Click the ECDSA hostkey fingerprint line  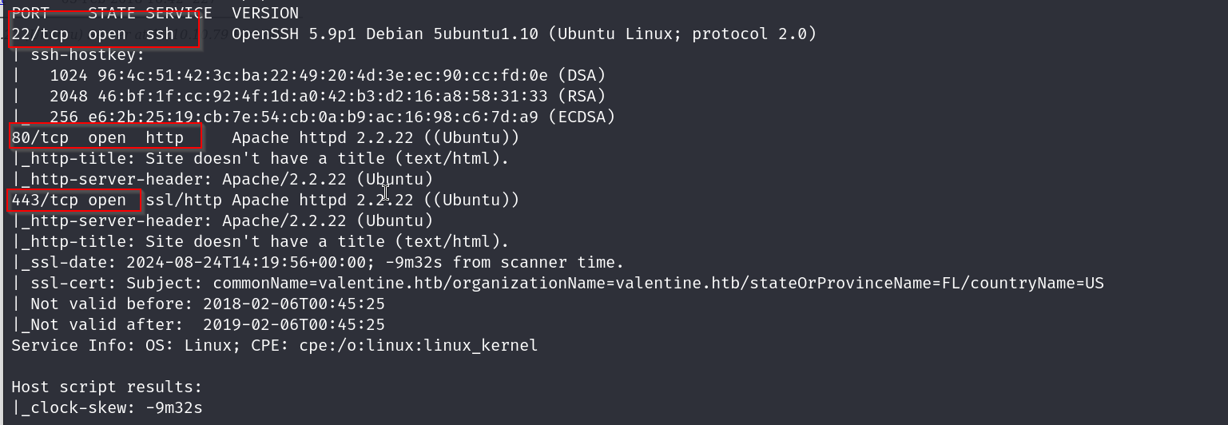pyautogui.click(x=332, y=117)
